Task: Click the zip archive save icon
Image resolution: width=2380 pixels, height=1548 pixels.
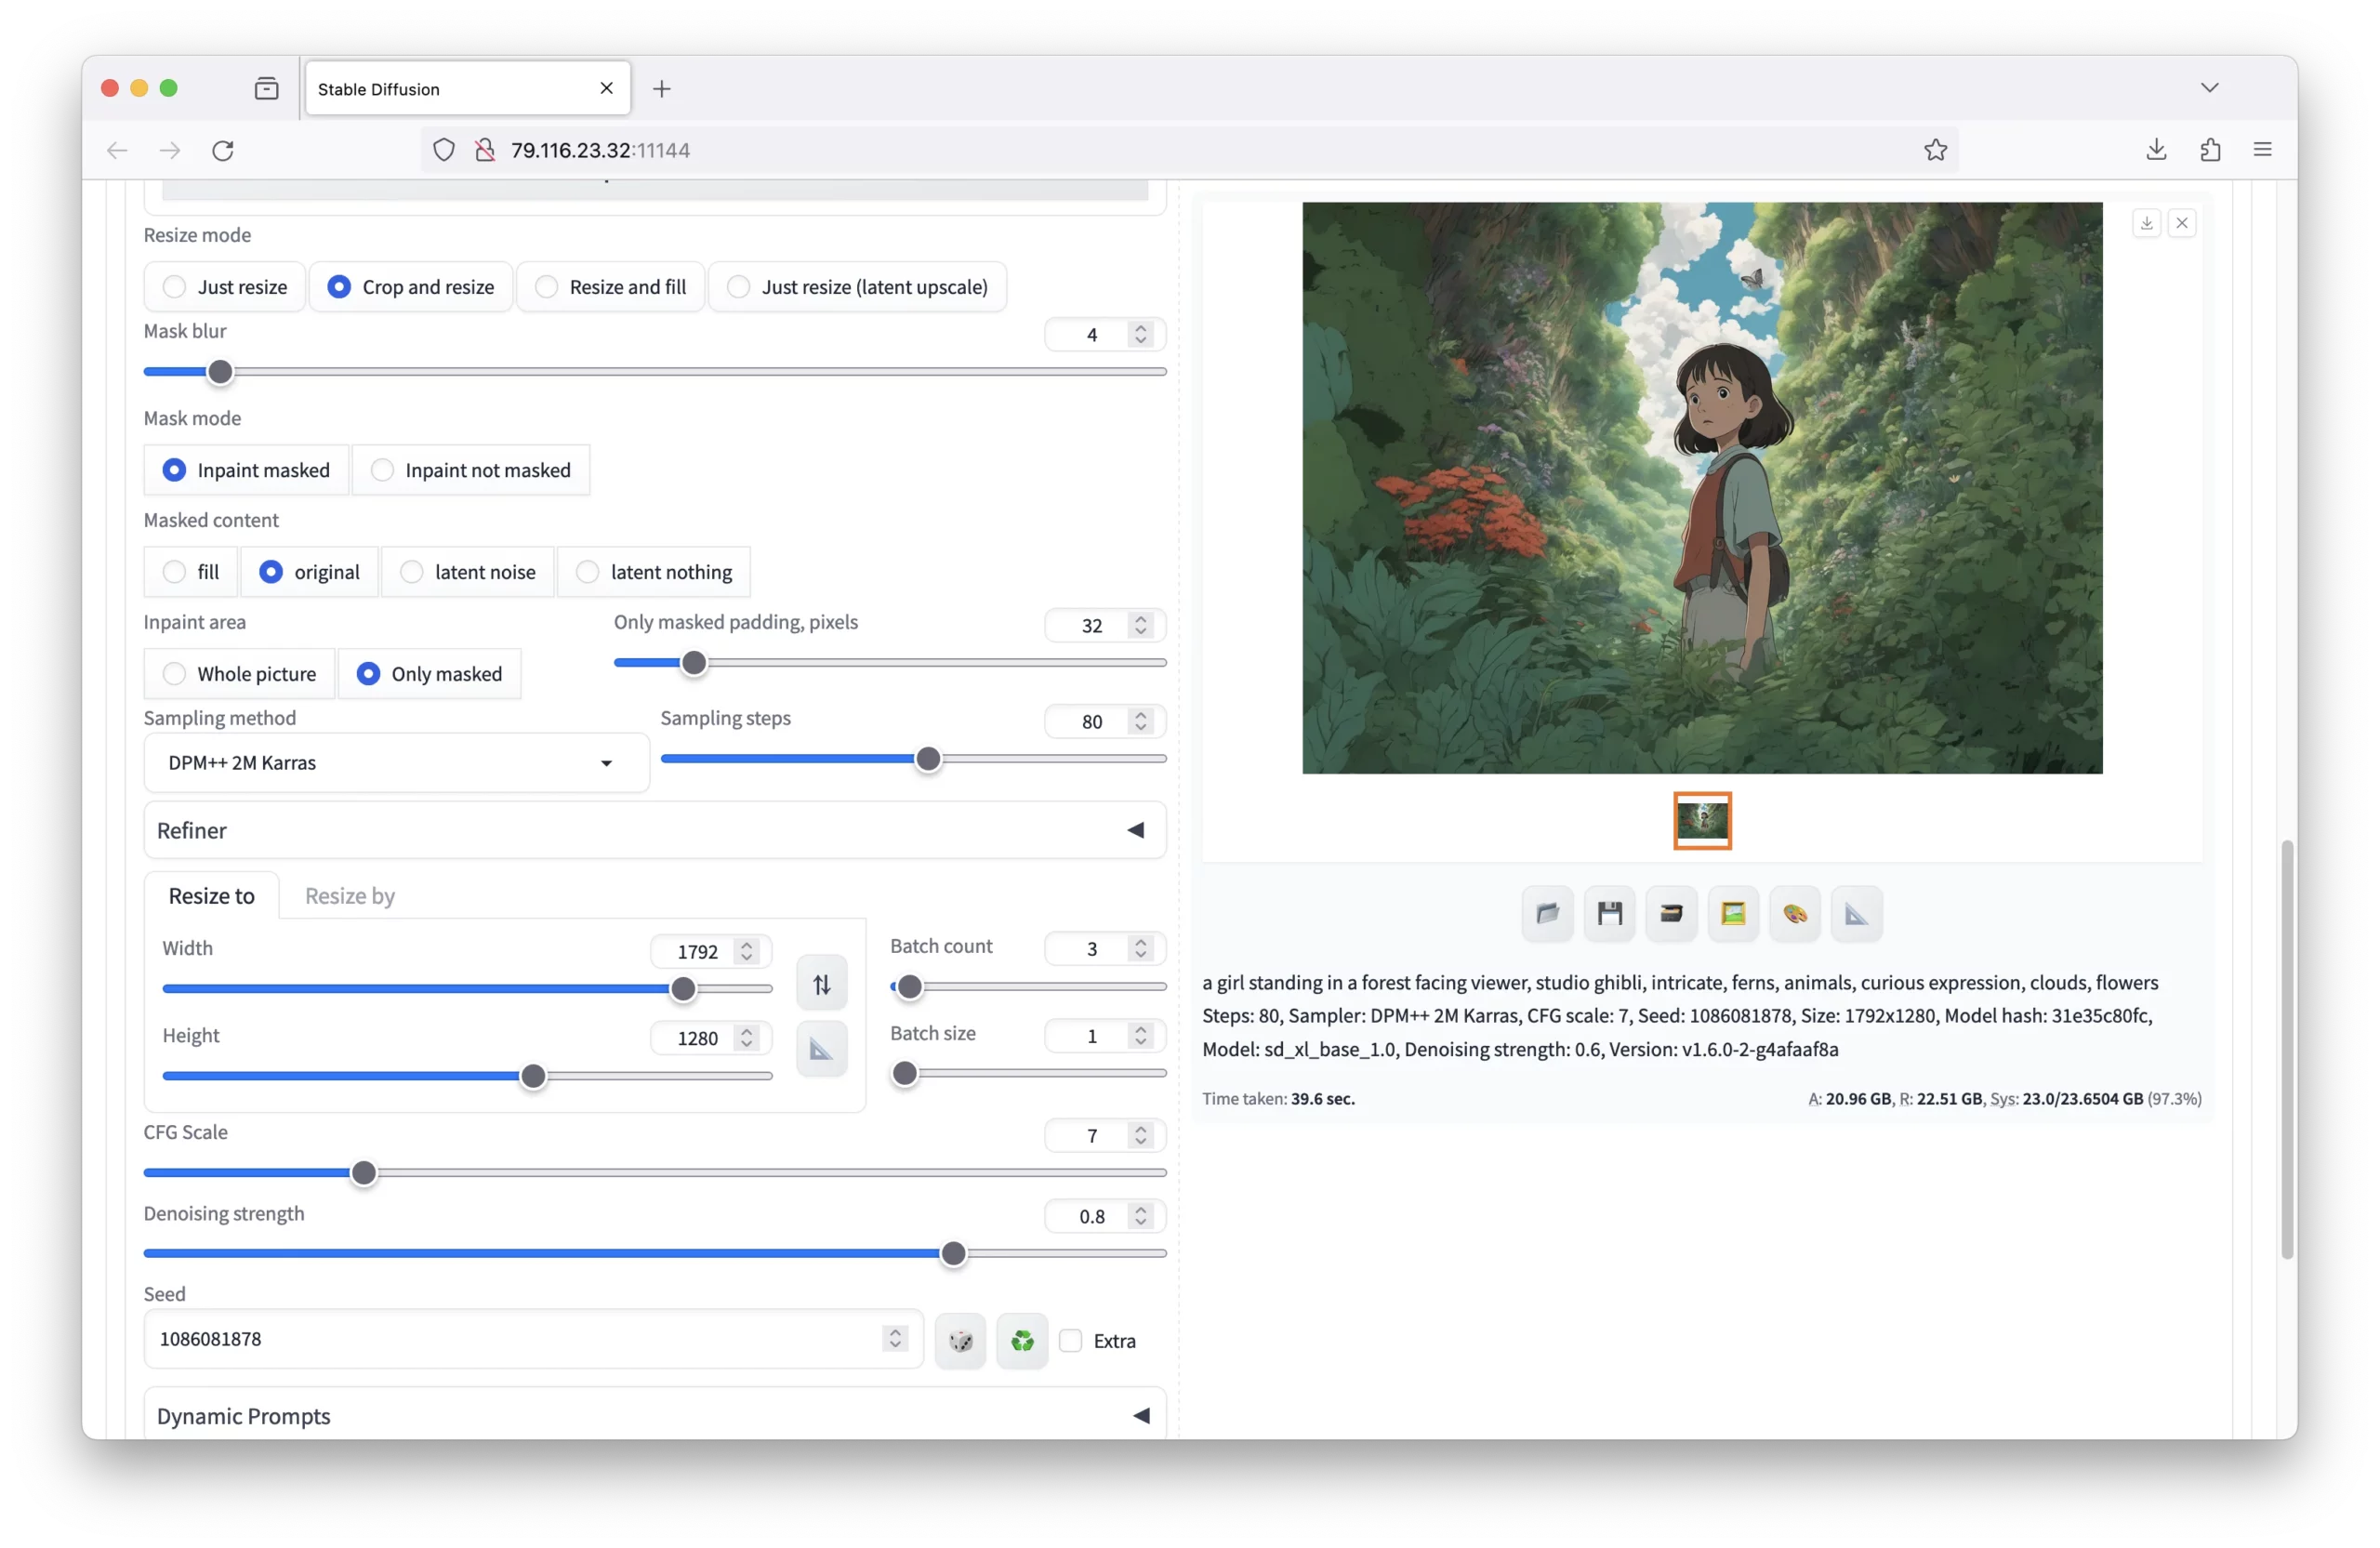Action: (1671, 913)
